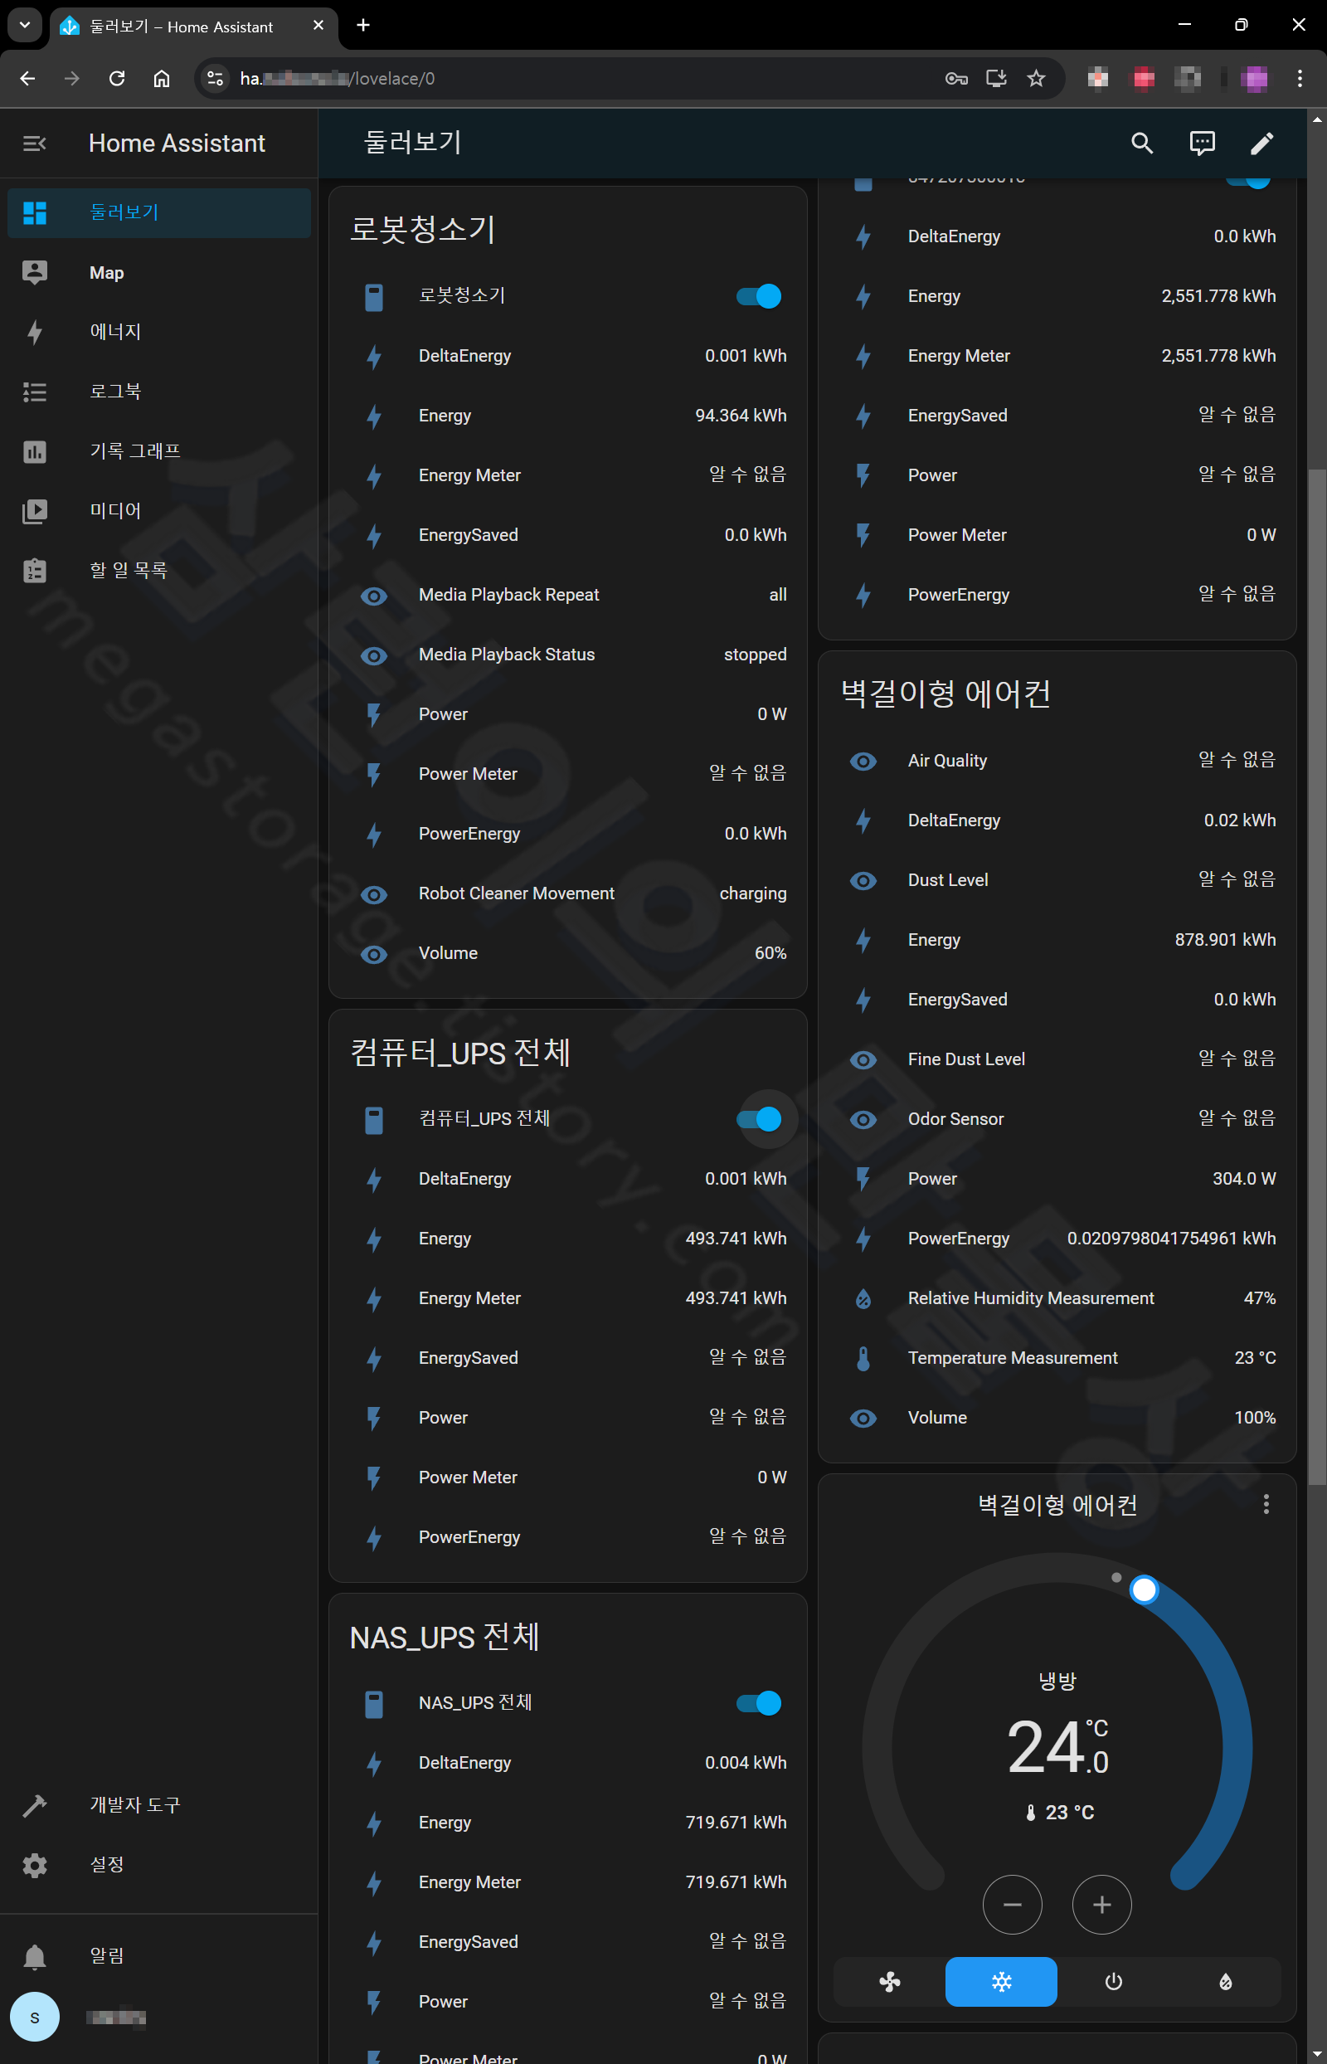Open site information icon in address bar
The height and width of the screenshot is (2064, 1327).
[x=215, y=79]
